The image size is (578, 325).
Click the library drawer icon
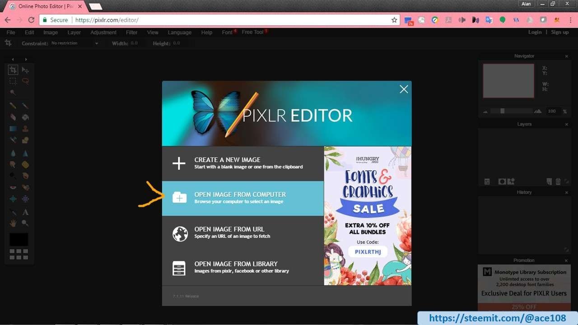pyautogui.click(x=179, y=268)
